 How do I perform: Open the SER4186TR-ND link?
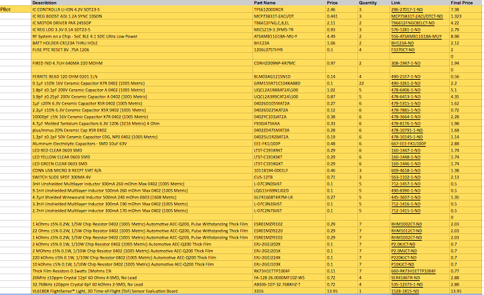point(406,278)
